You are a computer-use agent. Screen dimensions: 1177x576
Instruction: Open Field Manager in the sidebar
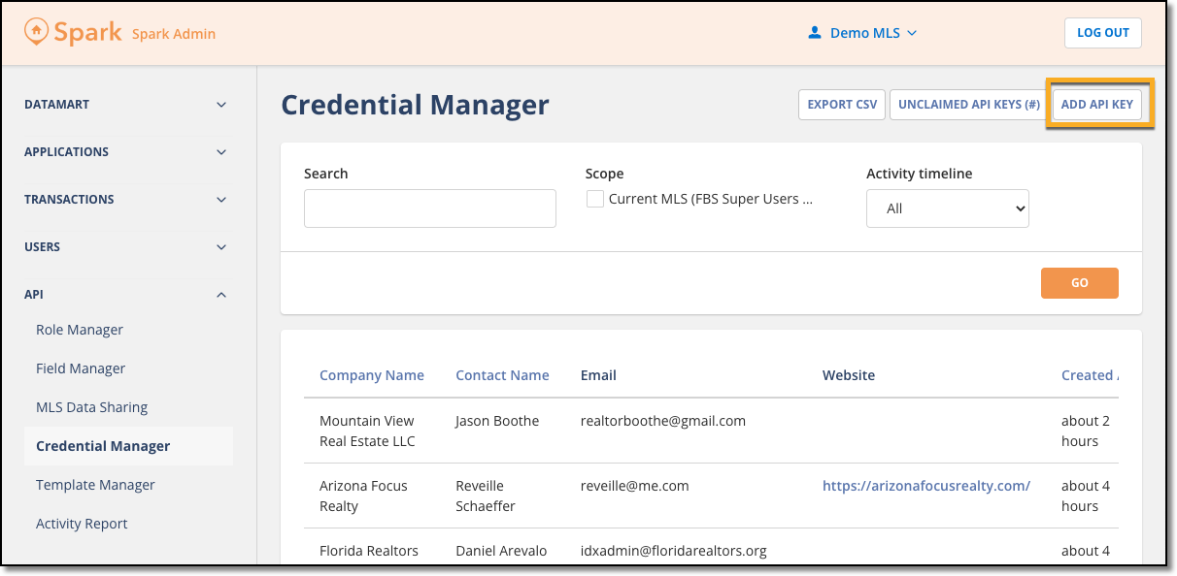click(81, 368)
